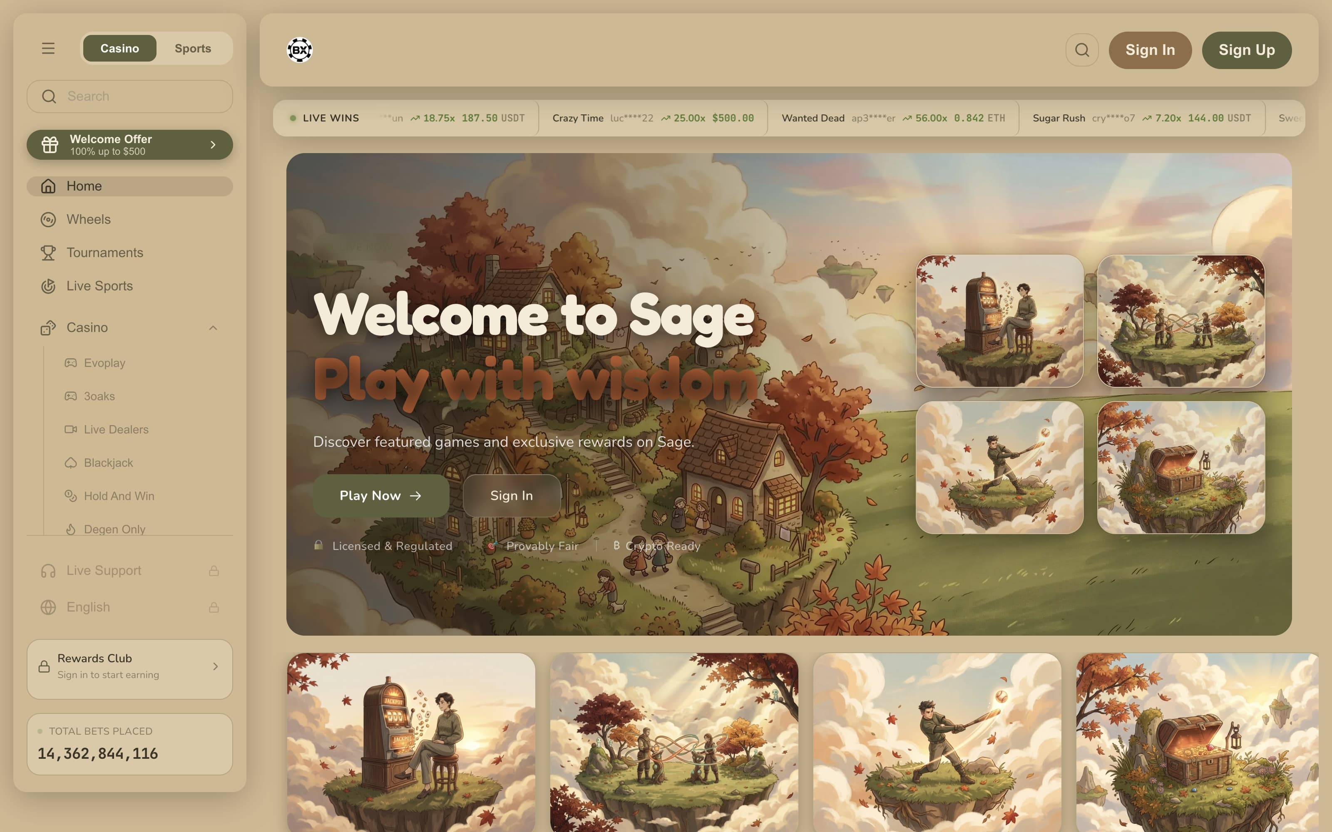Switch to the Sports mode toggle
Viewport: 1332px width, 832px height.
coord(193,48)
